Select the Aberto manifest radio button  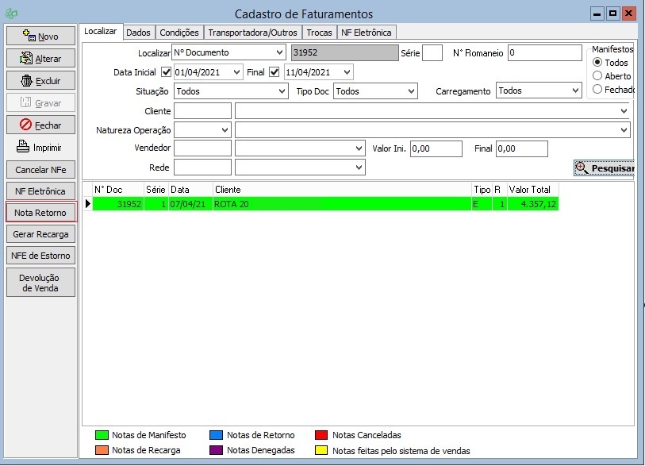click(597, 76)
